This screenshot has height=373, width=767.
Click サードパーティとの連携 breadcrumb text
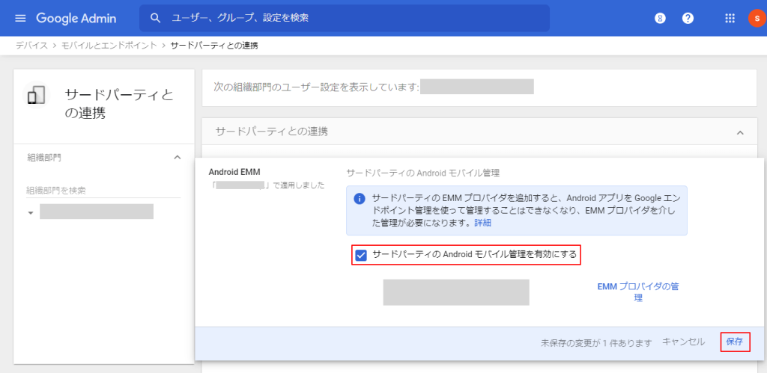[213, 46]
